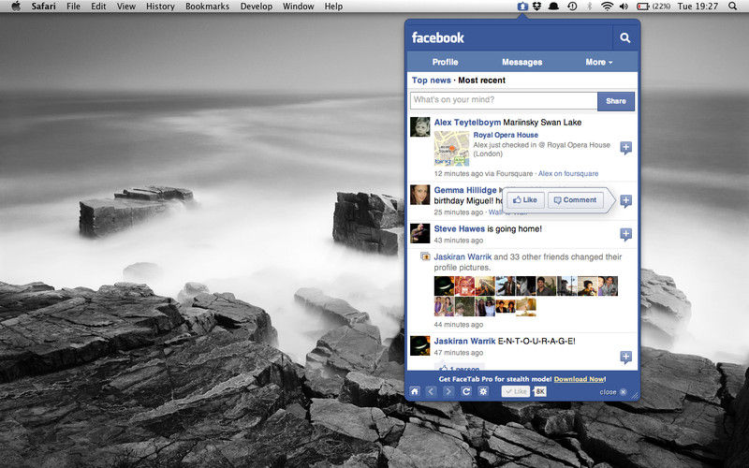Select the Top news filter
749x468 pixels.
(x=432, y=80)
